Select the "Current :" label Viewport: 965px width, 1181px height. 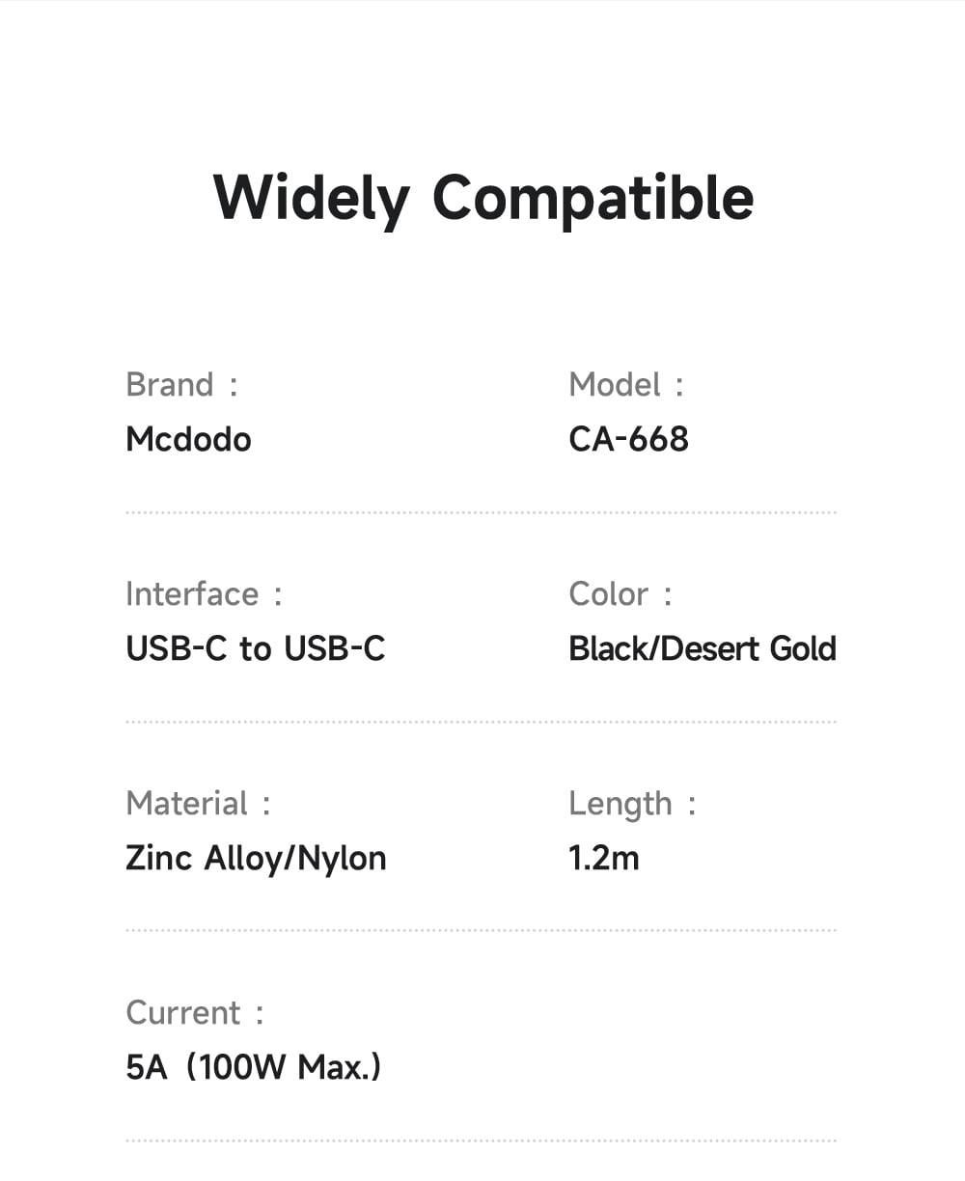(195, 1013)
